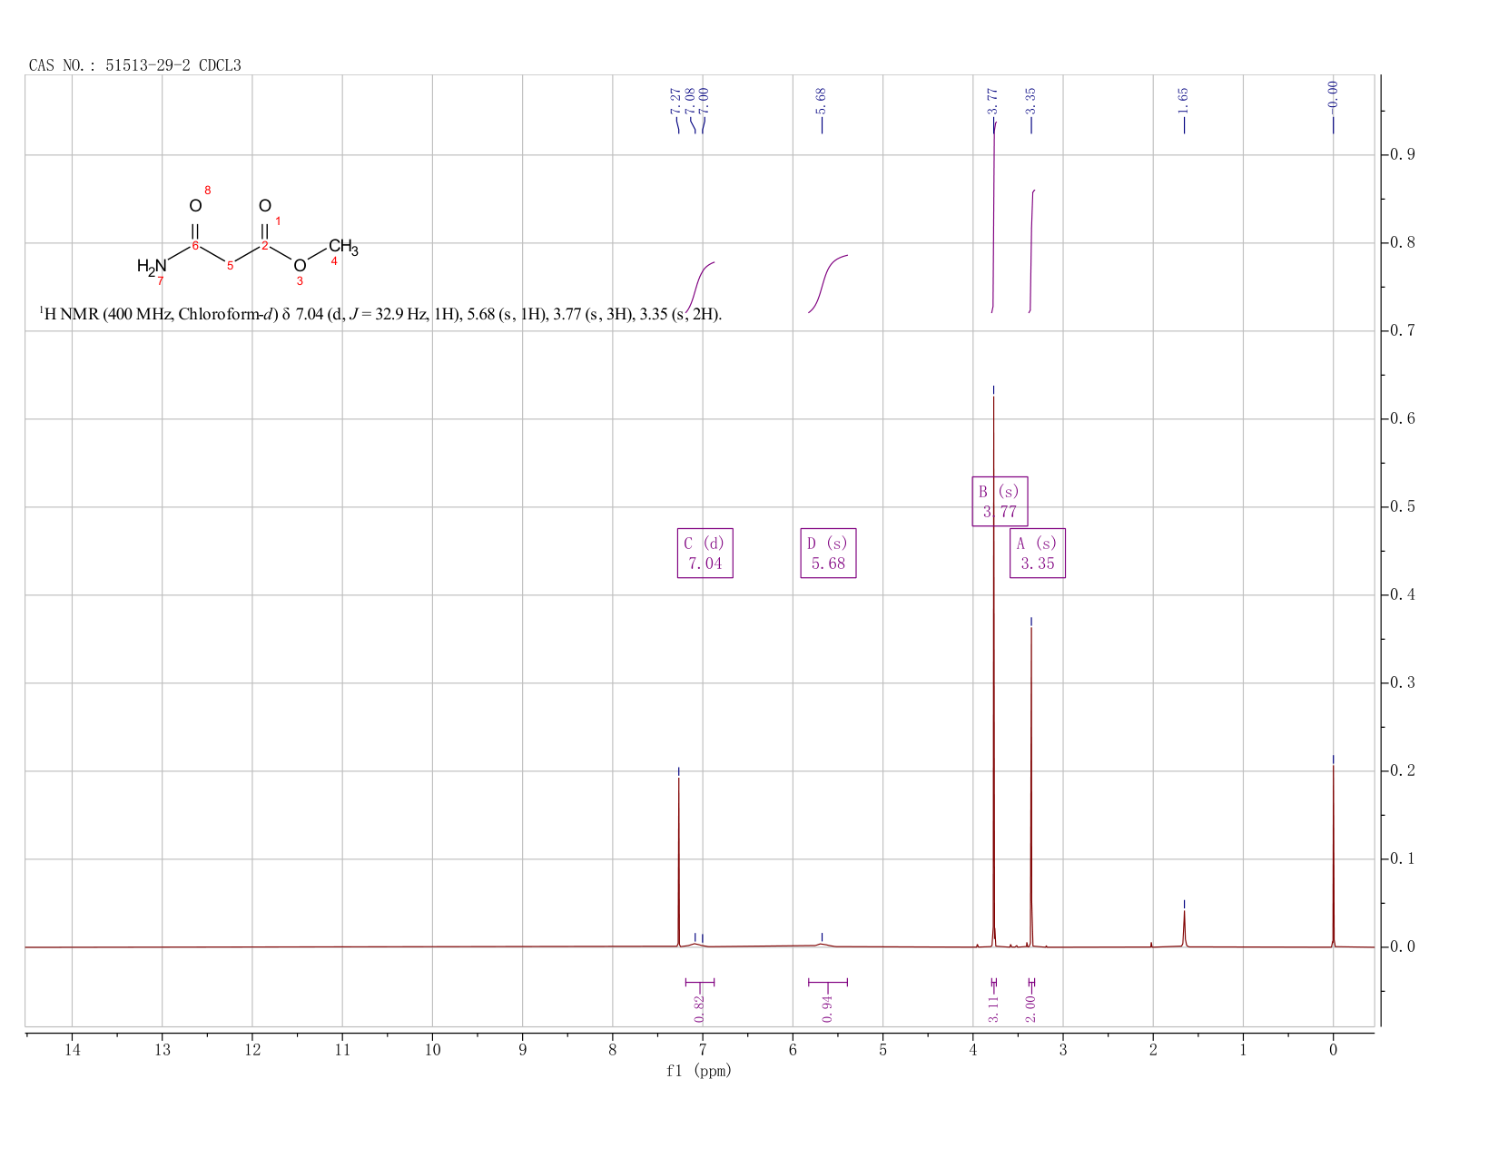Click the x-axis tick label 14
Screen dimensions: 1498x1157
73,1050
